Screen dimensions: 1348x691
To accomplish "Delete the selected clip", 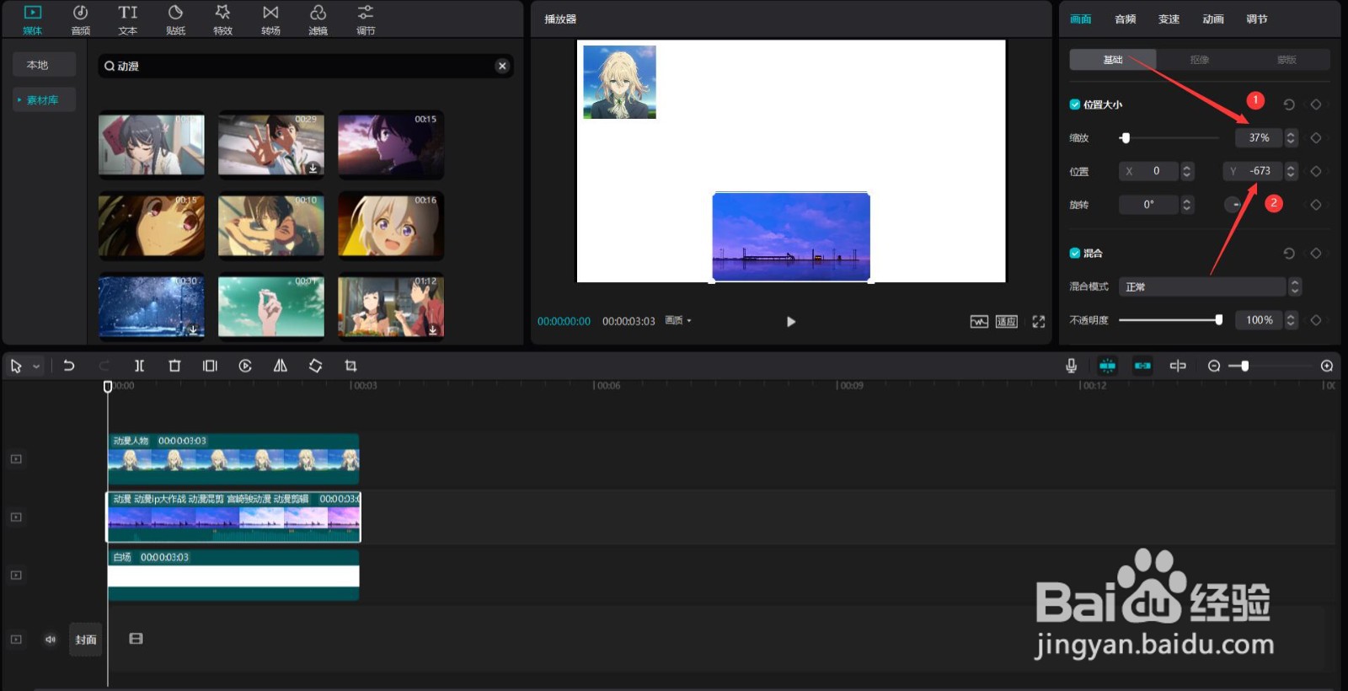I will coord(174,366).
